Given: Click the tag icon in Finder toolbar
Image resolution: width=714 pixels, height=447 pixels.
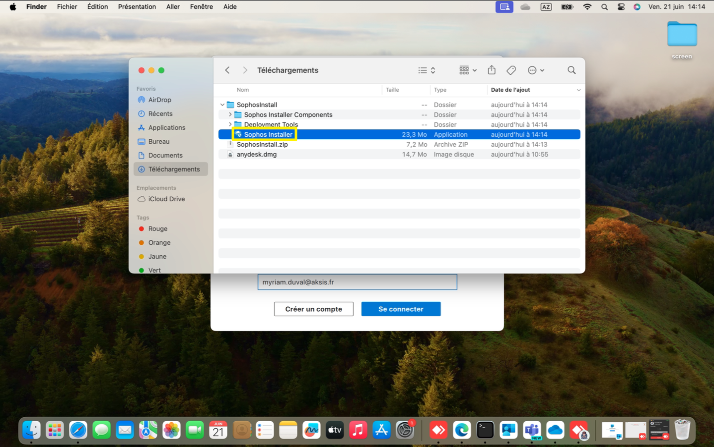Looking at the screenshot, I should point(511,70).
